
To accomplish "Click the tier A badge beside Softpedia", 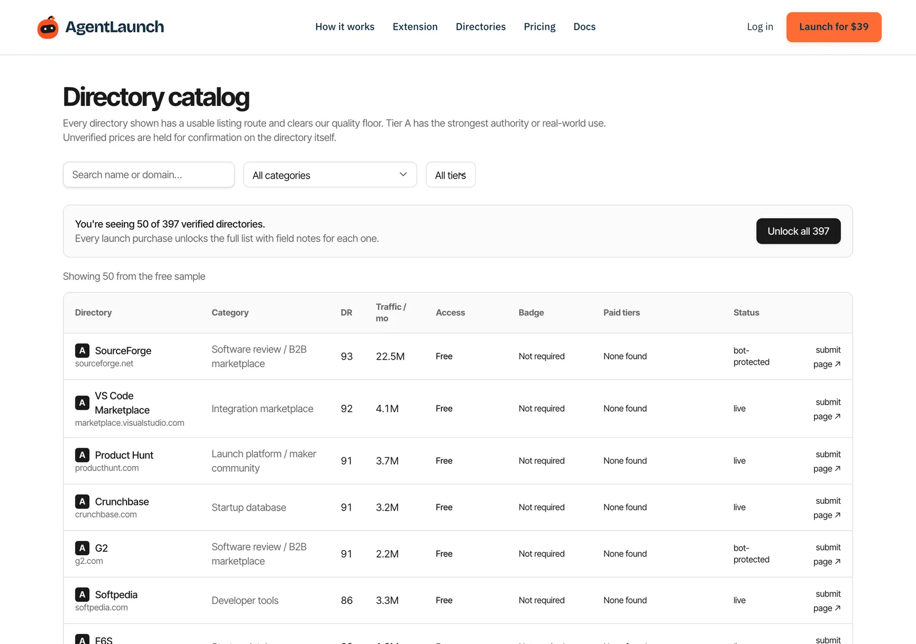I will (82, 595).
